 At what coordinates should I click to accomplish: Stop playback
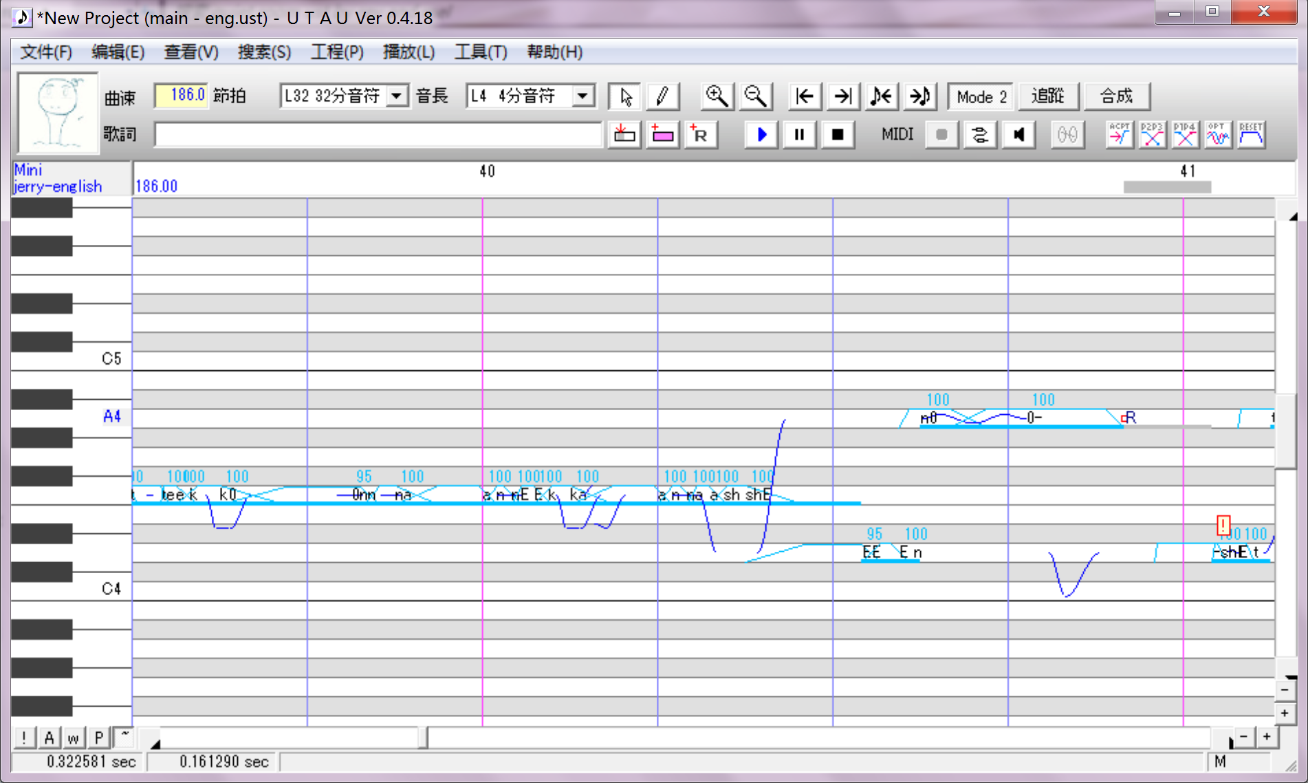tap(838, 135)
